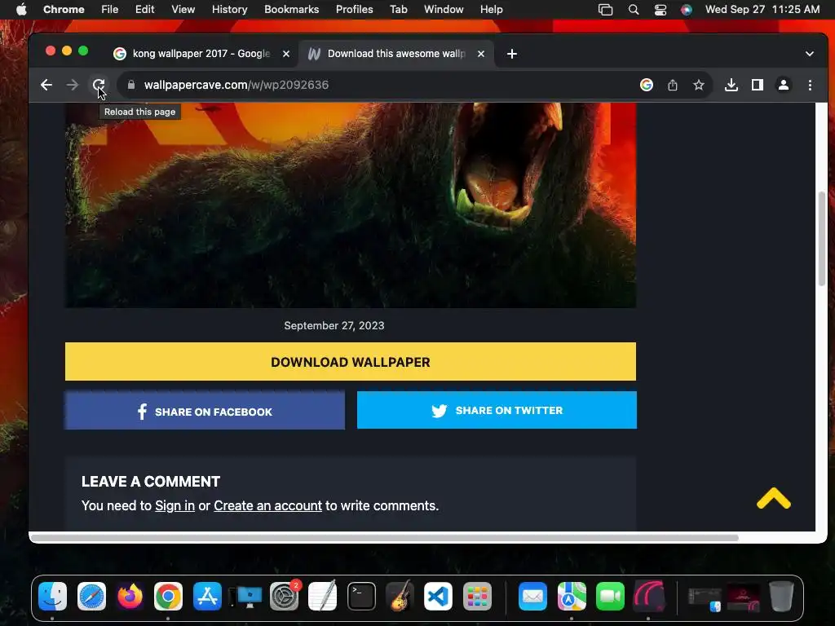Switch to kong wallpaper 2017 Google tab
The image size is (835, 626).
tap(201, 54)
